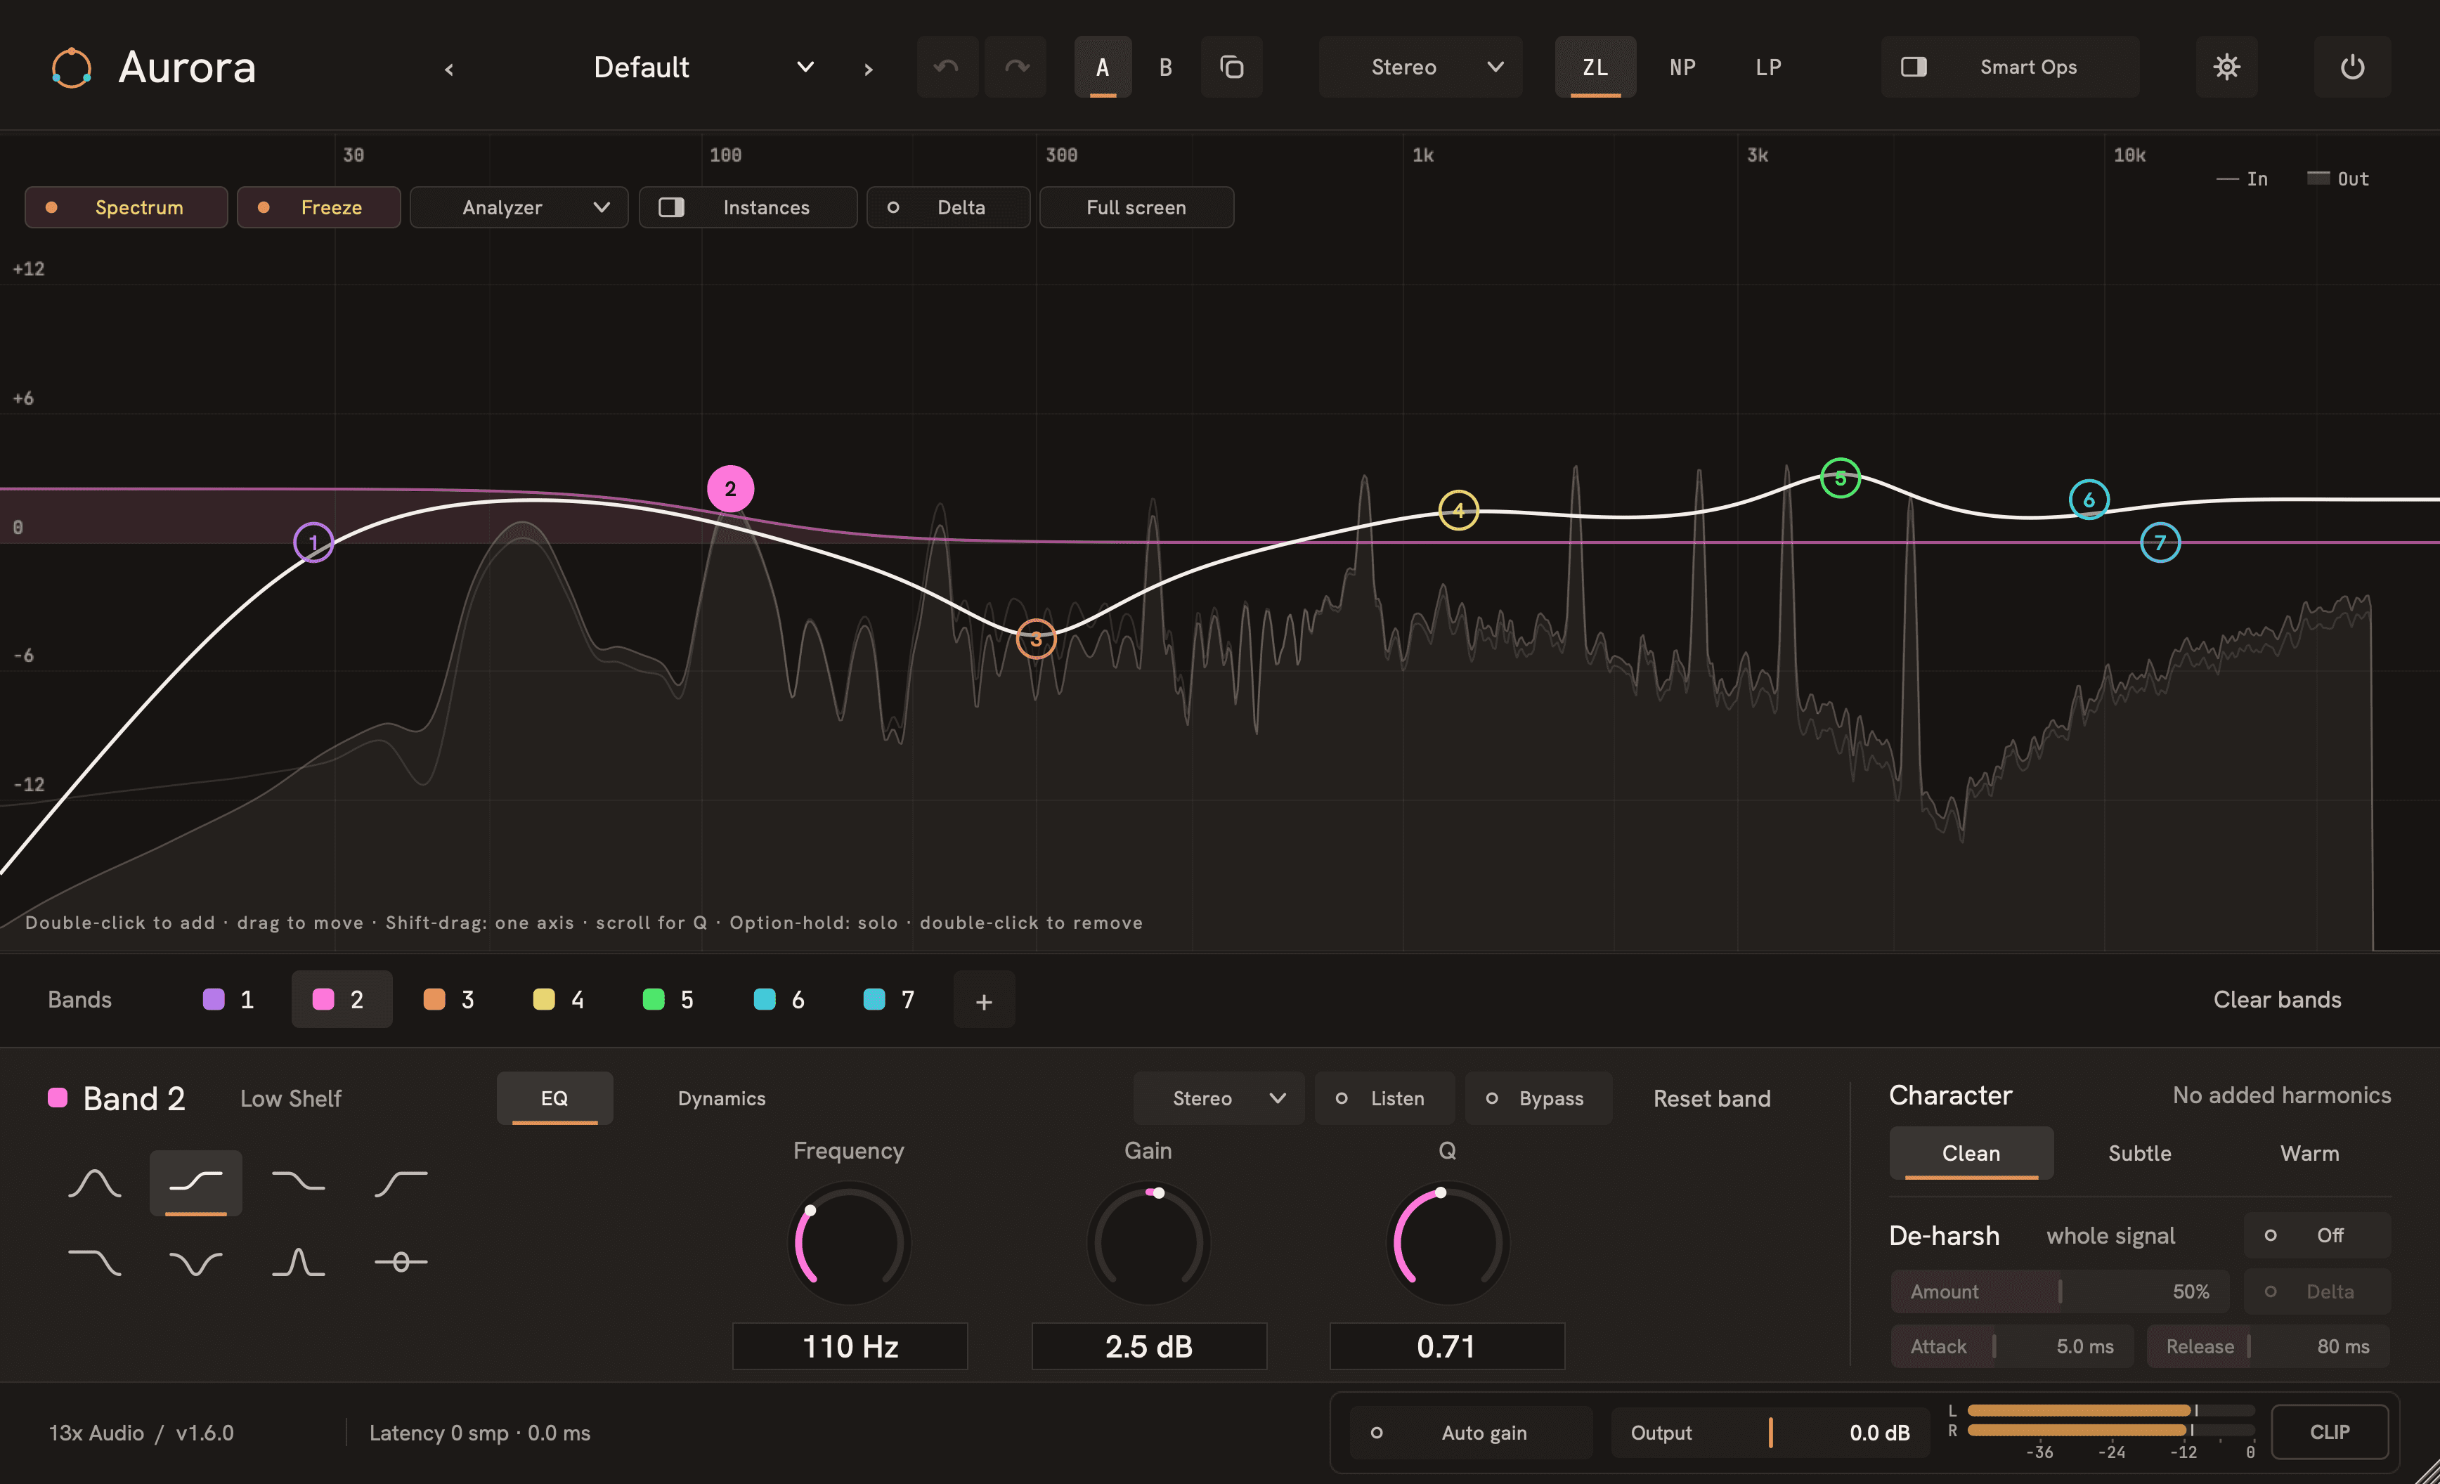2440x1484 pixels.
Task: Choose the Warm character mode
Action: (2309, 1153)
